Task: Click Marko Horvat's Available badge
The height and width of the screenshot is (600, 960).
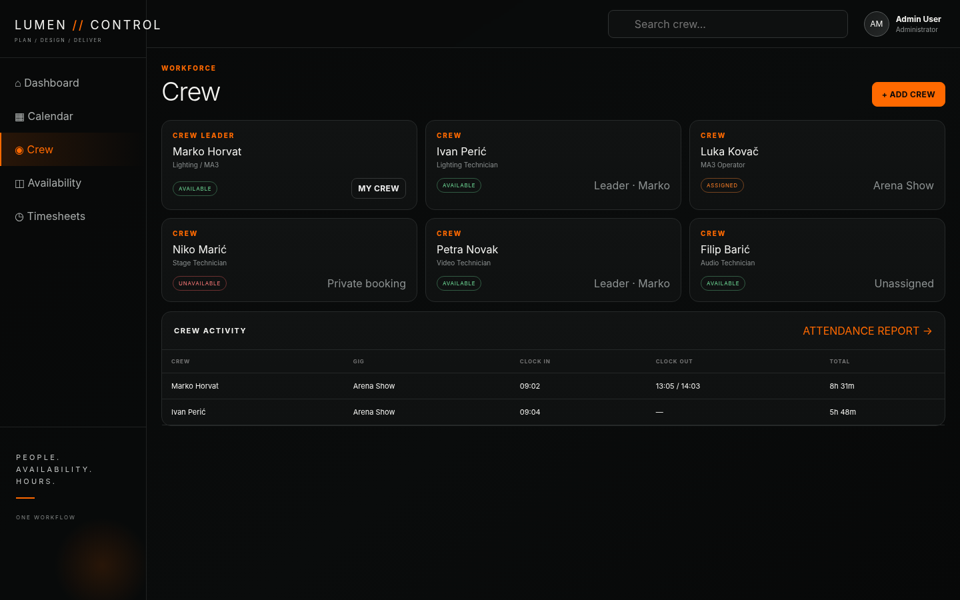Action: (195, 189)
